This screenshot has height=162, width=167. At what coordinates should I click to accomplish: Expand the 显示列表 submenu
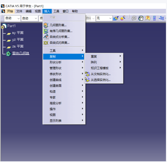click(64, 121)
